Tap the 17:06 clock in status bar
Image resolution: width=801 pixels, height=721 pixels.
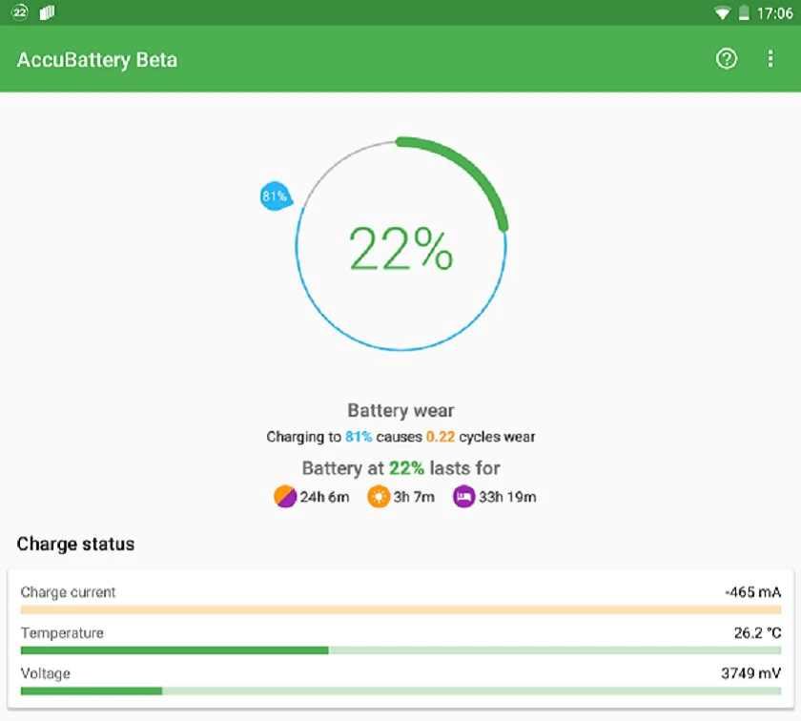coord(775,13)
